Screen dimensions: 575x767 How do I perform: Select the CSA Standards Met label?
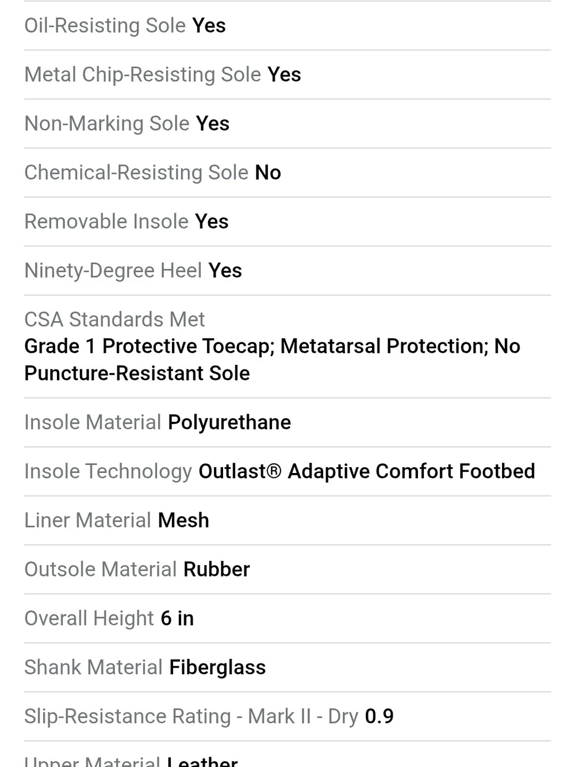pyautogui.click(x=114, y=319)
